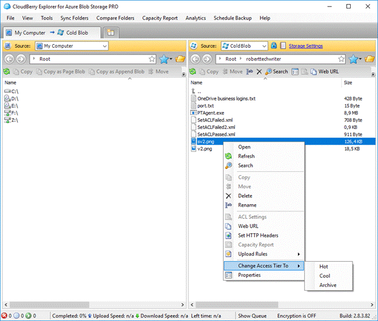
Task: Click Show Queue in status bar
Action: [x=252, y=316]
